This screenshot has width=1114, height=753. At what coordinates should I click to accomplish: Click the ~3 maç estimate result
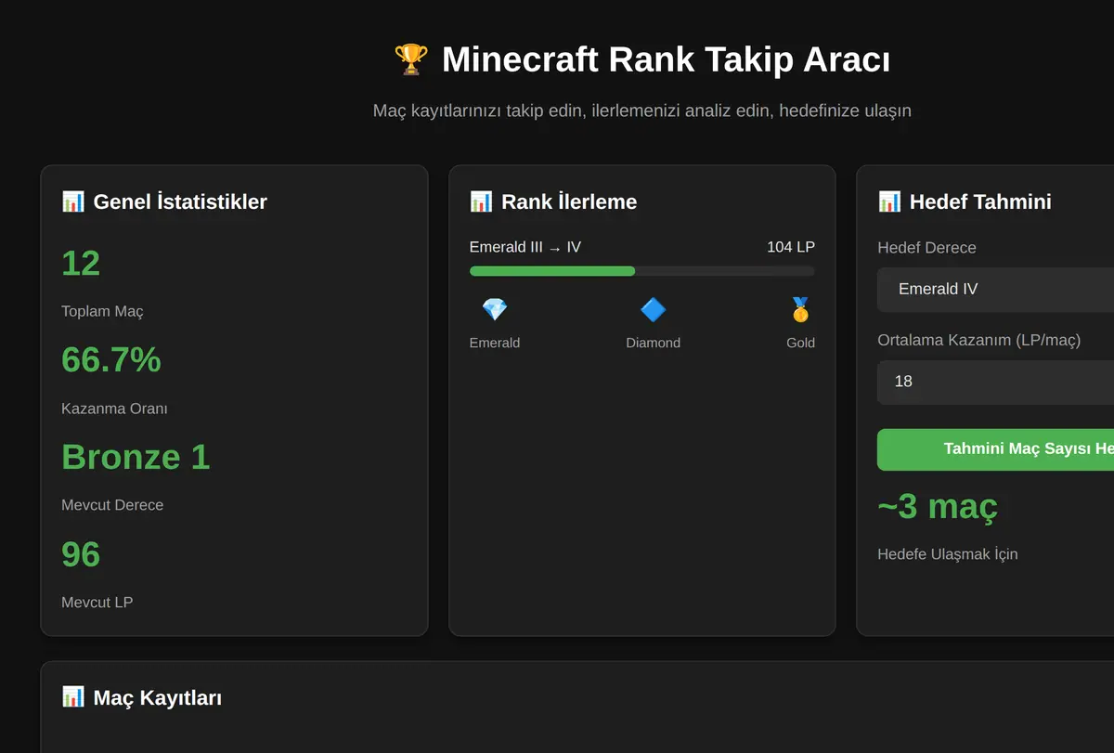coord(938,506)
